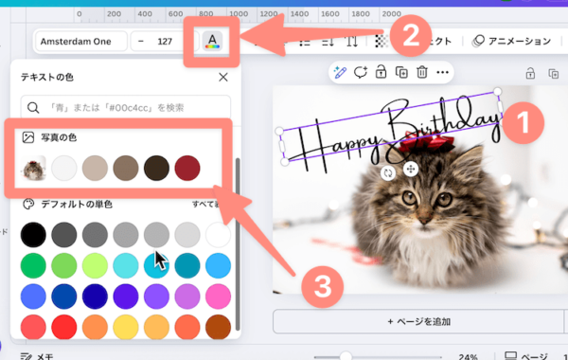Lock the page using top-right lock icon
This screenshot has height=360, width=568.
[530, 74]
